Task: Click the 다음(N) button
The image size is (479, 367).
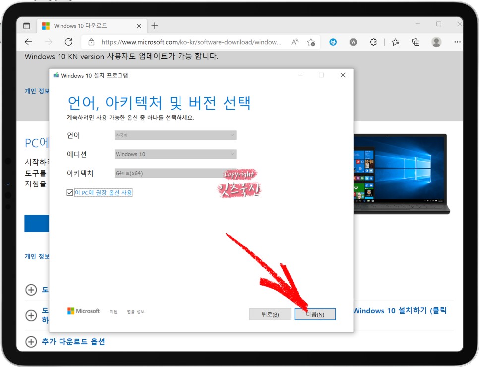Action: pyautogui.click(x=315, y=314)
